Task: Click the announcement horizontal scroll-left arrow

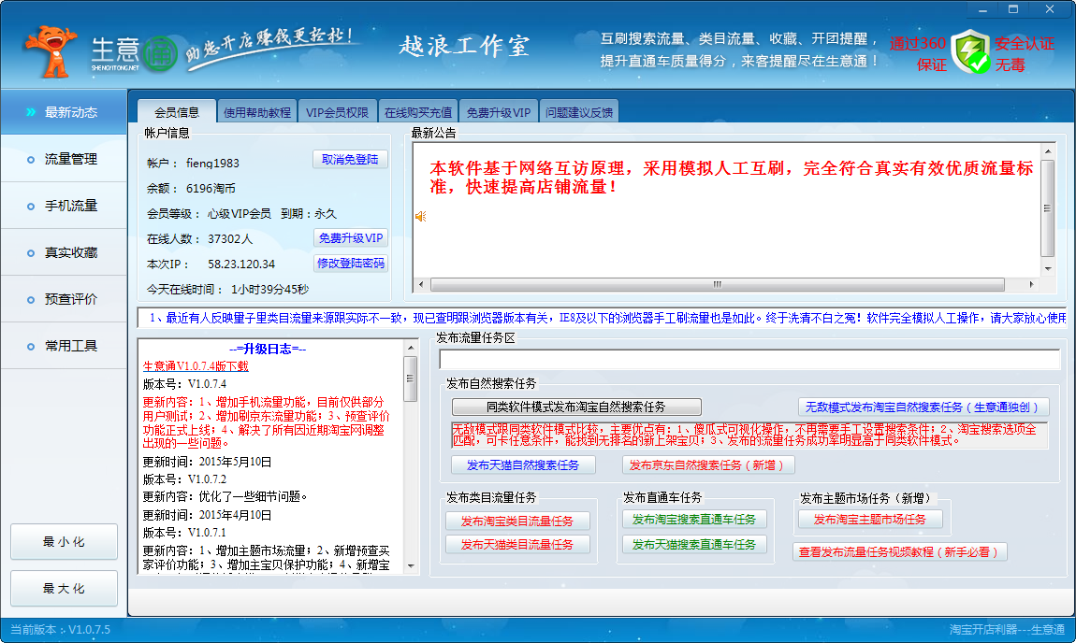Action: (x=421, y=284)
